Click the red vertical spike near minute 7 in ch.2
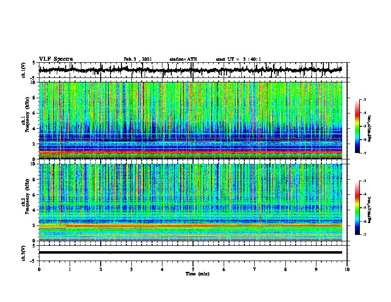The height and width of the screenshot is (302, 391). 260,195
